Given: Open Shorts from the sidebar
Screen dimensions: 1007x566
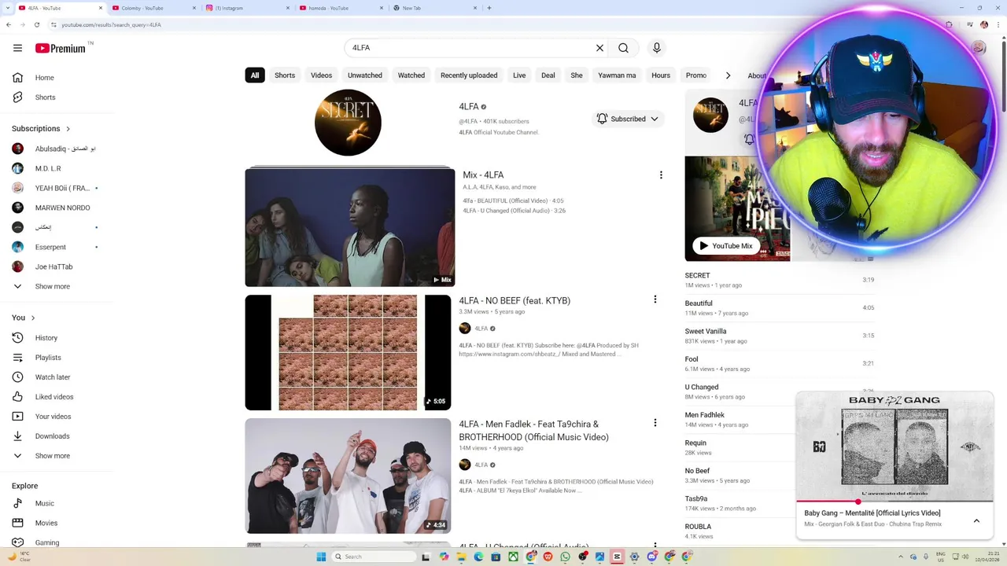Looking at the screenshot, I should coord(45,97).
